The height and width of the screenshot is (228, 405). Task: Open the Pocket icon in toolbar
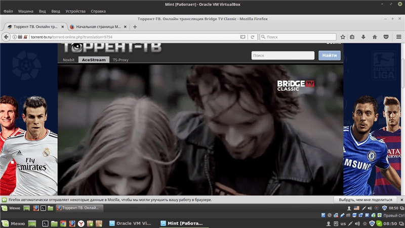point(386,37)
